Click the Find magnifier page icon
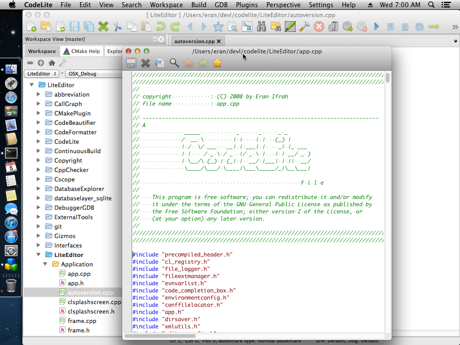The height and width of the screenshot is (345, 460). tap(233, 27)
